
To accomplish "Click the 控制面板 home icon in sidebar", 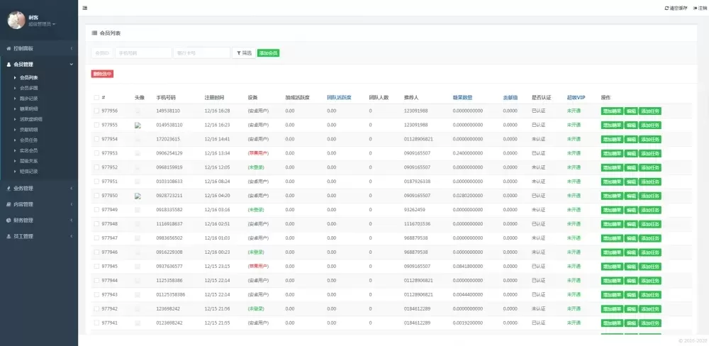I will click(9, 48).
